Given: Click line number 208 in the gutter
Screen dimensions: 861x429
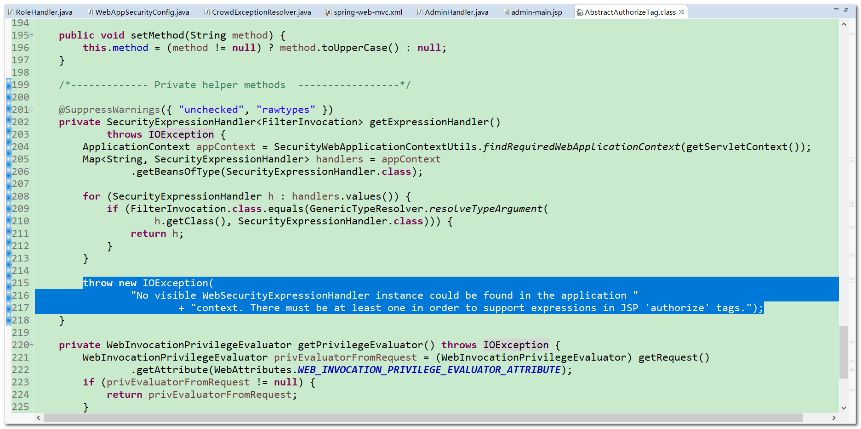Looking at the screenshot, I should tap(20, 196).
